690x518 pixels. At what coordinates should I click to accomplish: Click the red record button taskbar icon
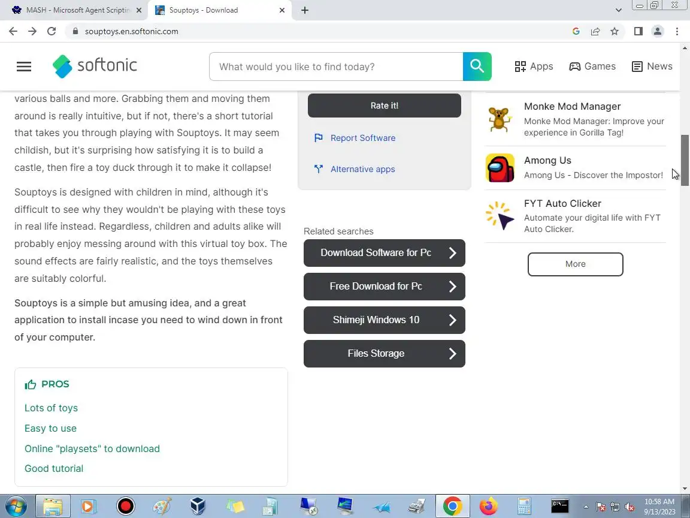point(125,506)
